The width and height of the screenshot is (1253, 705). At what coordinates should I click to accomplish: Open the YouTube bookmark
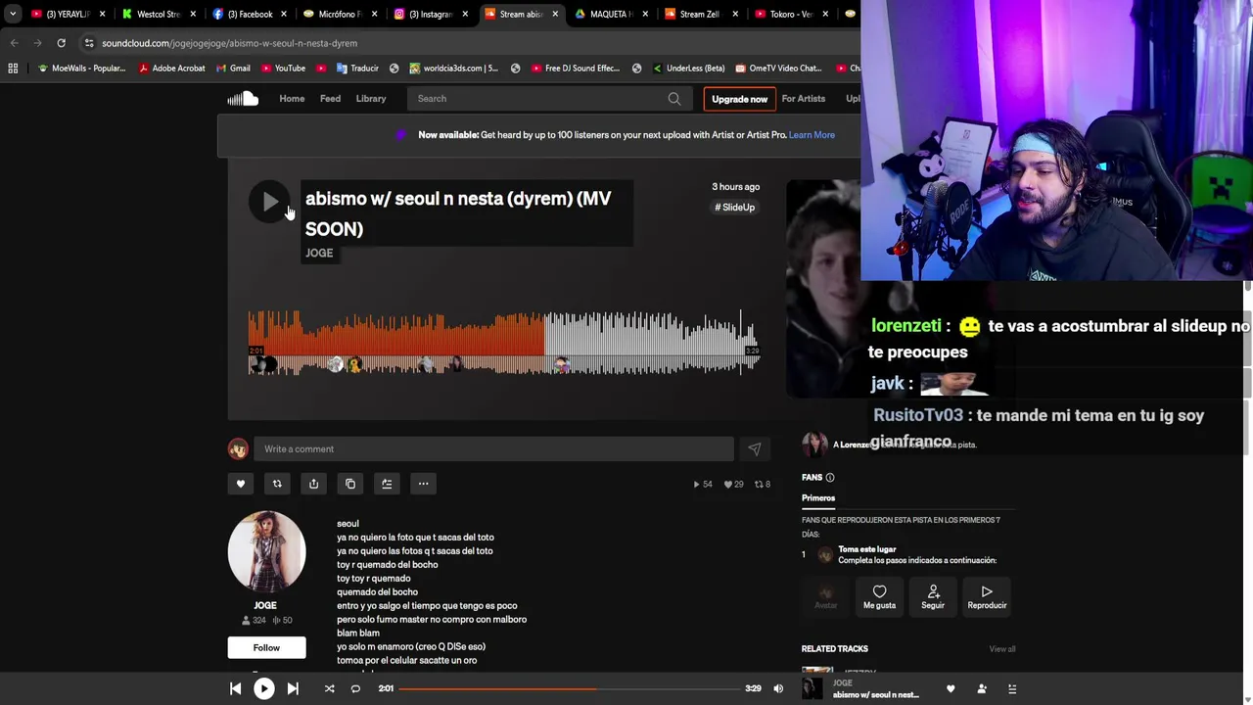(x=283, y=68)
